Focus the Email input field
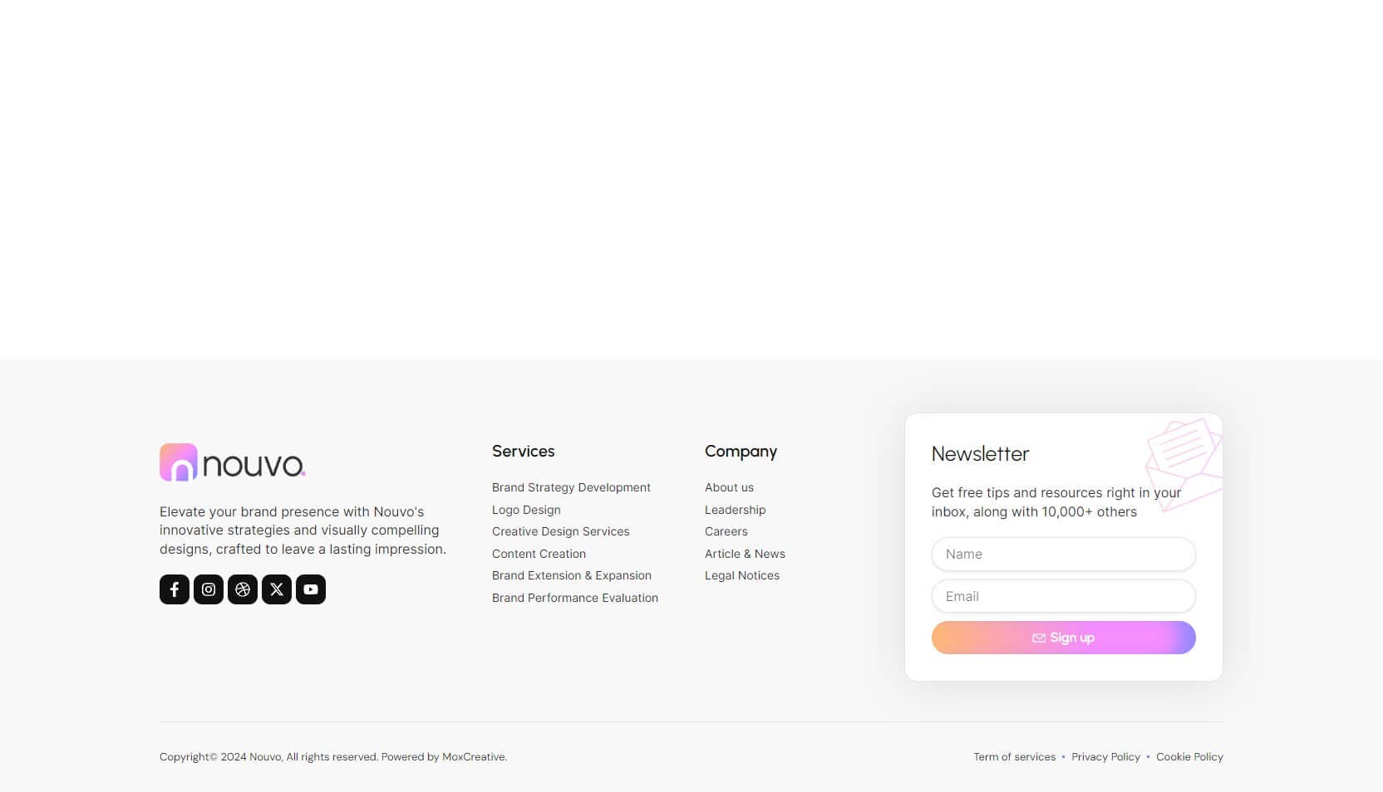The image size is (1383, 792). 1064,596
